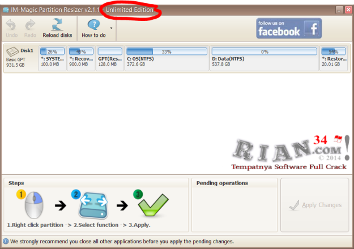354x249 pixels.
Task: Click the 931.5 GB disk size text
Action: tap(15, 65)
